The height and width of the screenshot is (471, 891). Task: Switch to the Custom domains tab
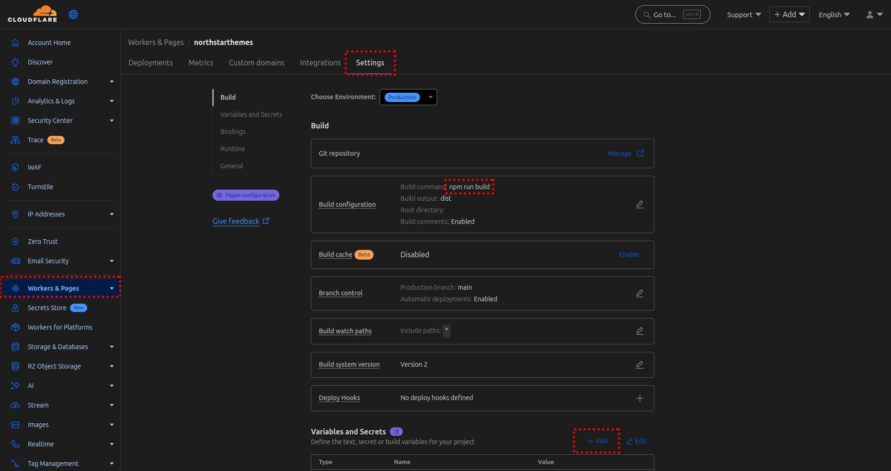point(257,63)
